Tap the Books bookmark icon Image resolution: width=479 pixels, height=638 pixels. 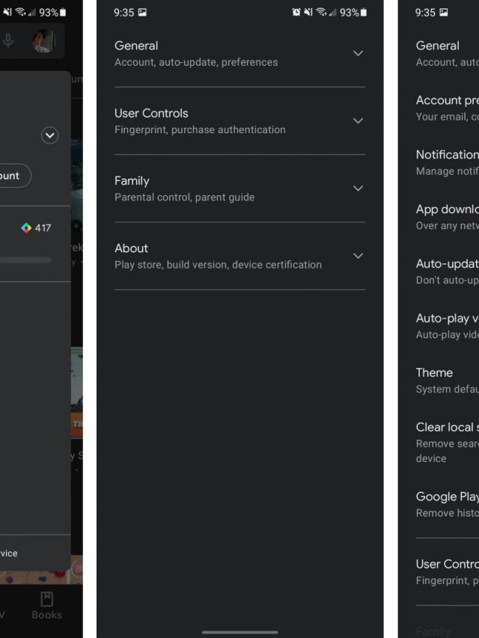(x=46, y=599)
